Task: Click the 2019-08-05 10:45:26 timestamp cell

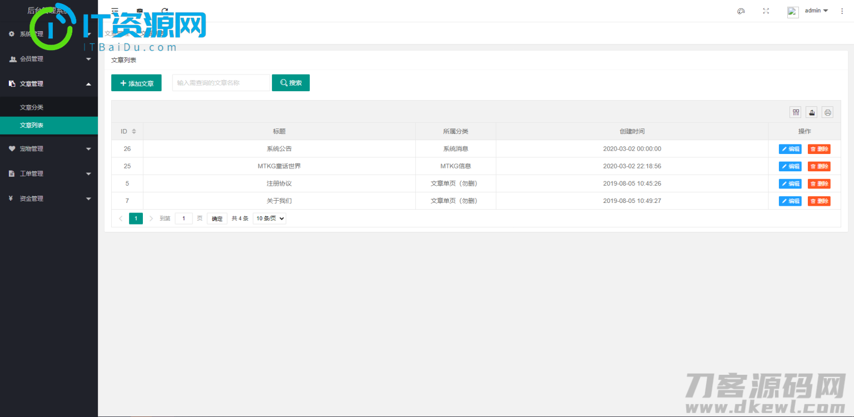Action: 632,183
